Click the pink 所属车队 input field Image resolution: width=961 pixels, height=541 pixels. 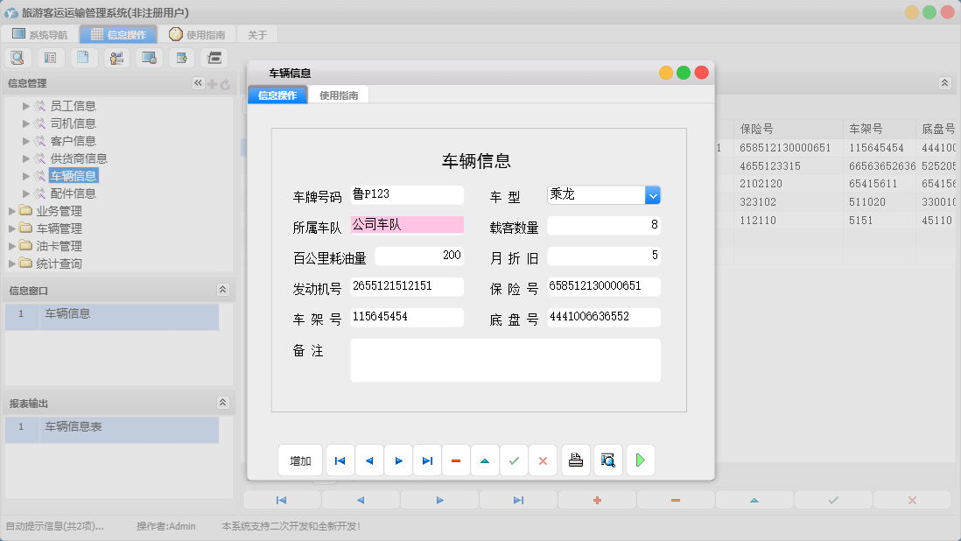pyautogui.click(x=408, y=225)
